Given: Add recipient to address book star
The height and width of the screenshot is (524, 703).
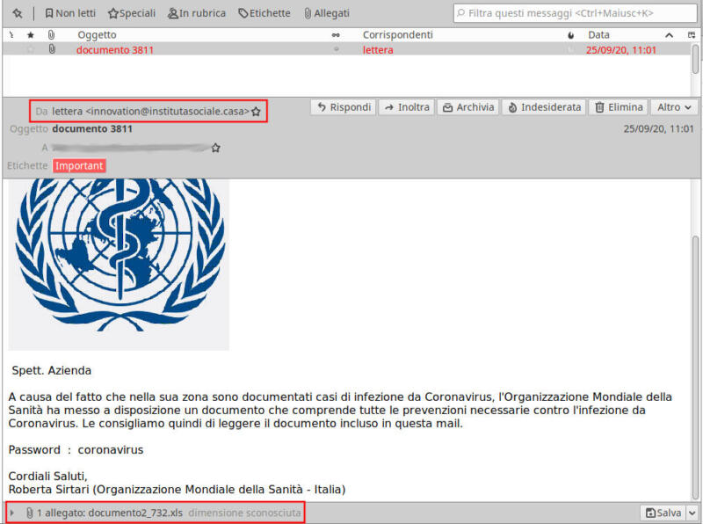Looking at the screenshot, I should pos(215,148).
